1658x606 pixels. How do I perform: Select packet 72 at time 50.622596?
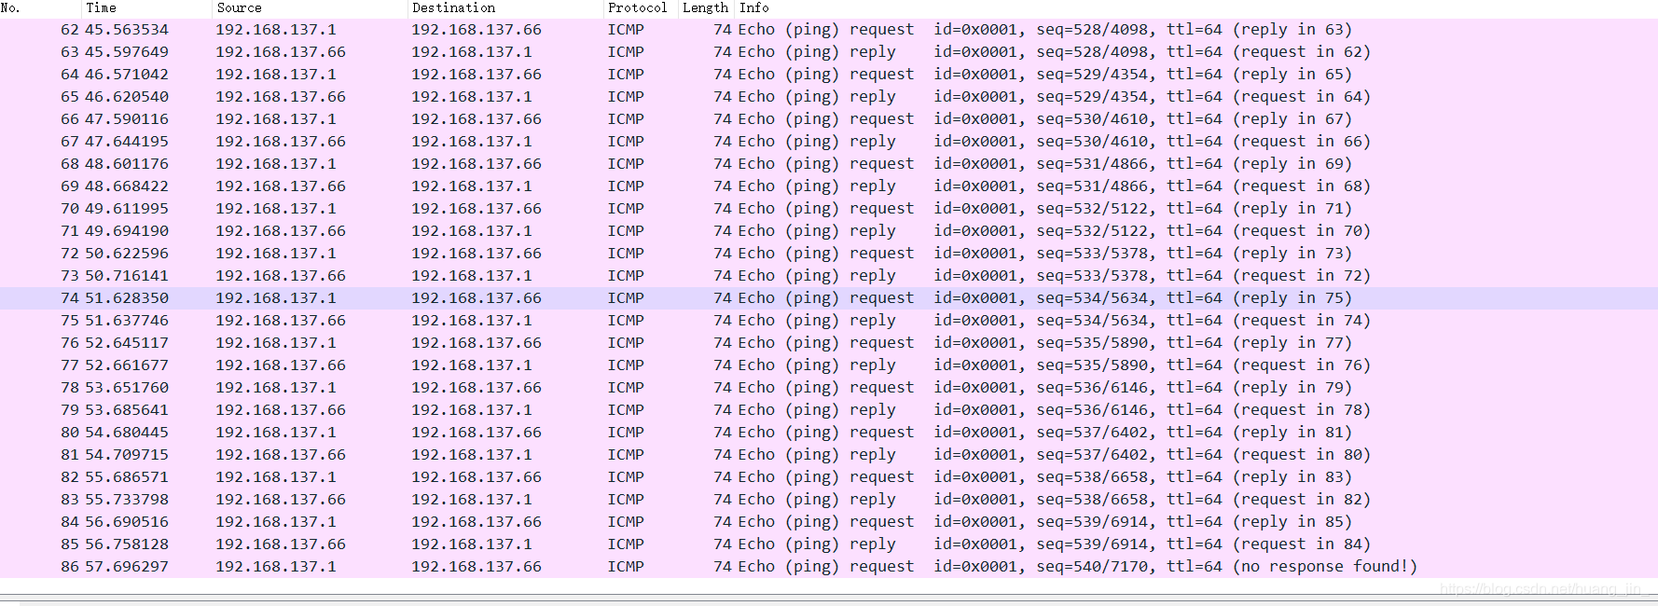[829, 254]
